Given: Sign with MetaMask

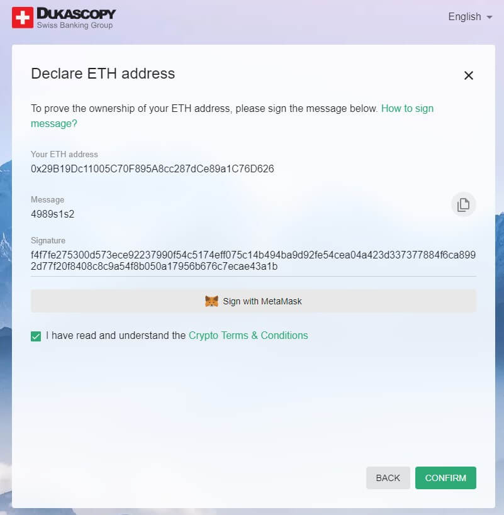Looking at the screenshot, I should coord(254,301).
